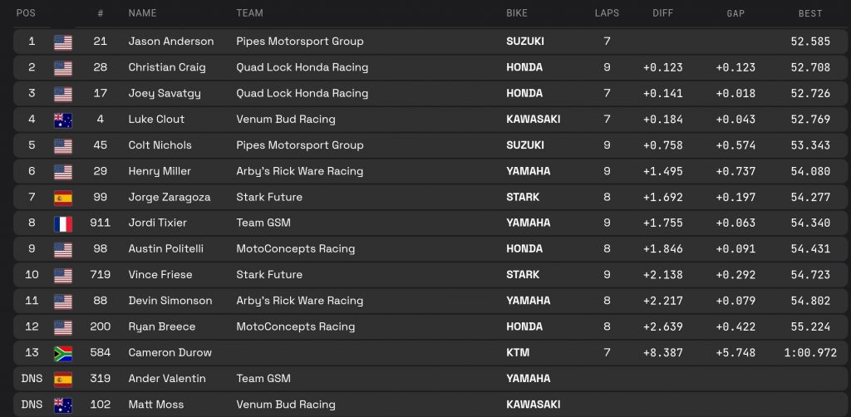Sort by the BIKE column header

[x=517, y=13]
